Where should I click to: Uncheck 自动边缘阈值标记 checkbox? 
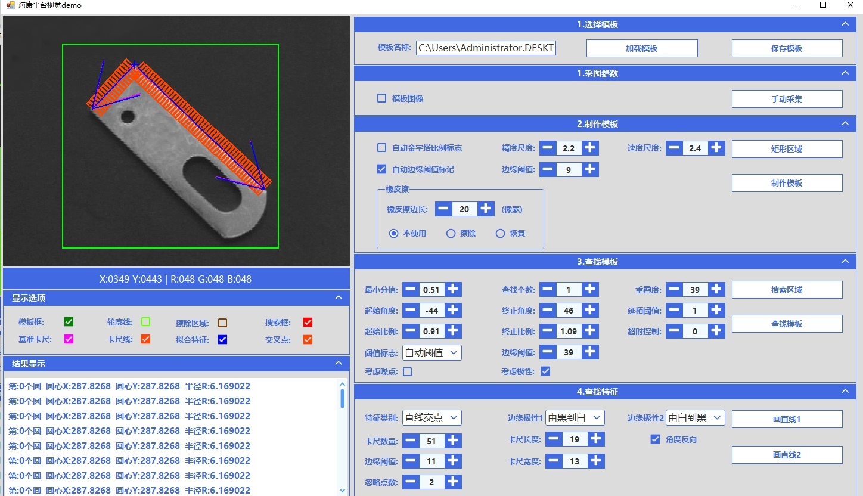tap(382, 169)
